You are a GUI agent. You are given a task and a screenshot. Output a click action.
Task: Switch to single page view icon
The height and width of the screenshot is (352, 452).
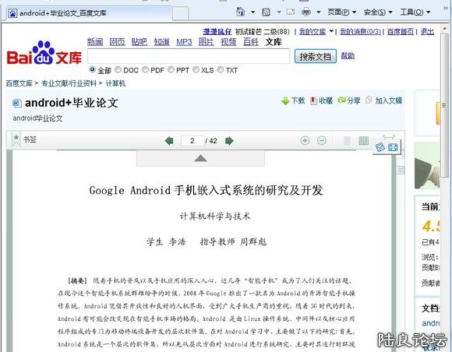point(347,141)
